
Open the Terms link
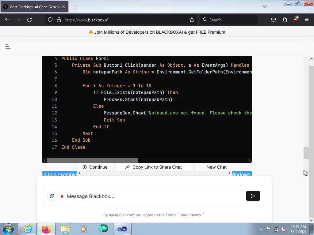pos(171,215)
